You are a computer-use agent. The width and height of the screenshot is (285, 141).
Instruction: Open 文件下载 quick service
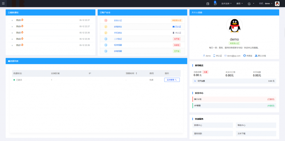click(256, 133)
